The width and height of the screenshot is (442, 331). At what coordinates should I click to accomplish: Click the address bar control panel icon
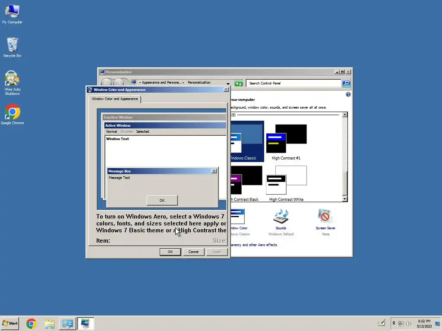coord(134,82)
